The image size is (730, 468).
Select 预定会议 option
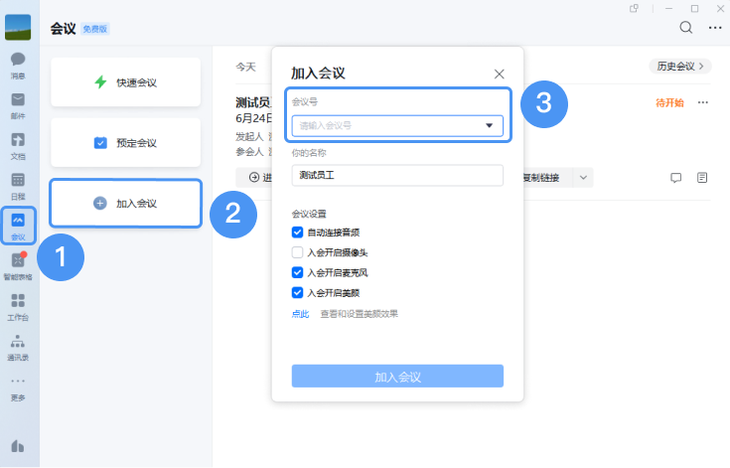pyautogui.click(x=126, y=143)
